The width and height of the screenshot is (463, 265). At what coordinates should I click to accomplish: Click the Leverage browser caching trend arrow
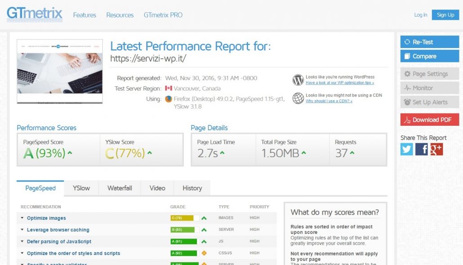204,230
